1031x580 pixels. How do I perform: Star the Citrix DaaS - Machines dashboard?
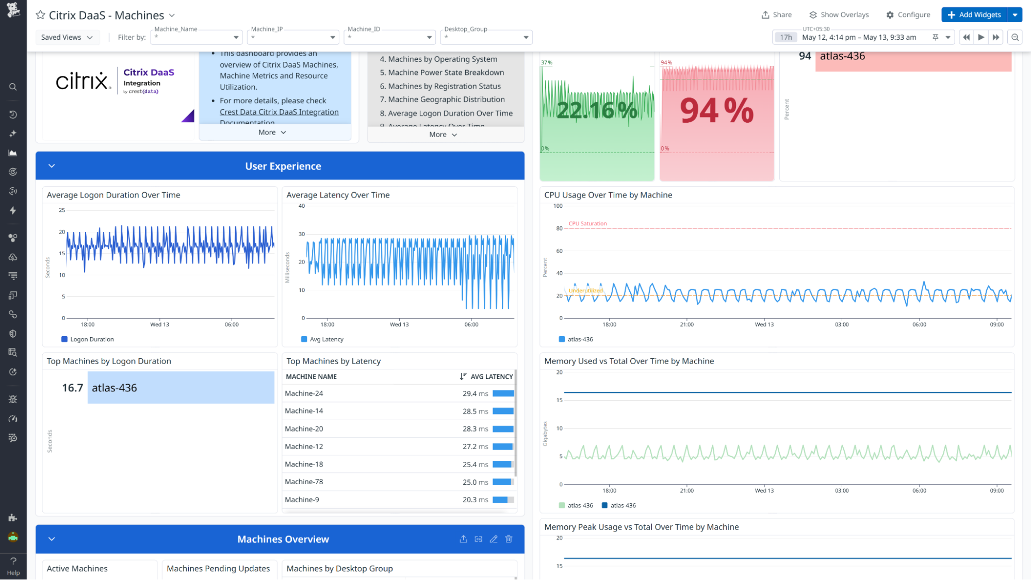click(40, 15)
